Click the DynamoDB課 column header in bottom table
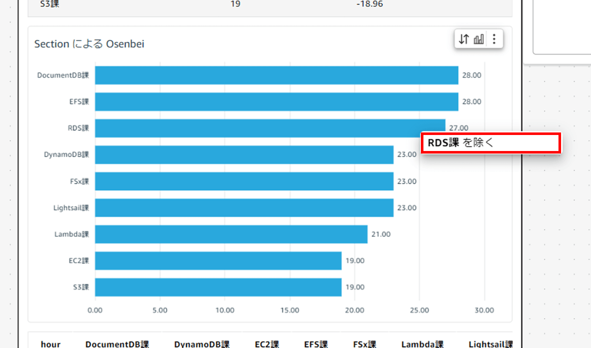 coord(202,344)
